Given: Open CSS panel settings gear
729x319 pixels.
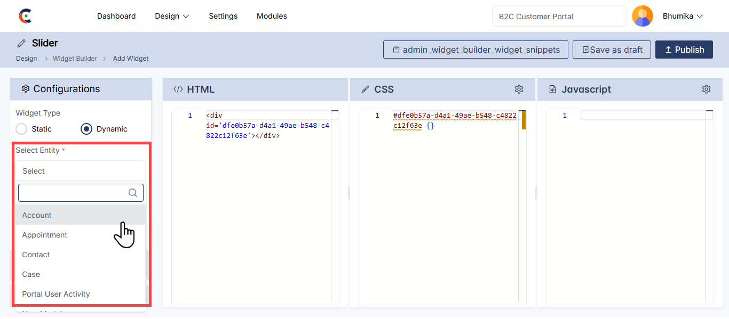Looking at the screenshot, I should tap(519, 89).
